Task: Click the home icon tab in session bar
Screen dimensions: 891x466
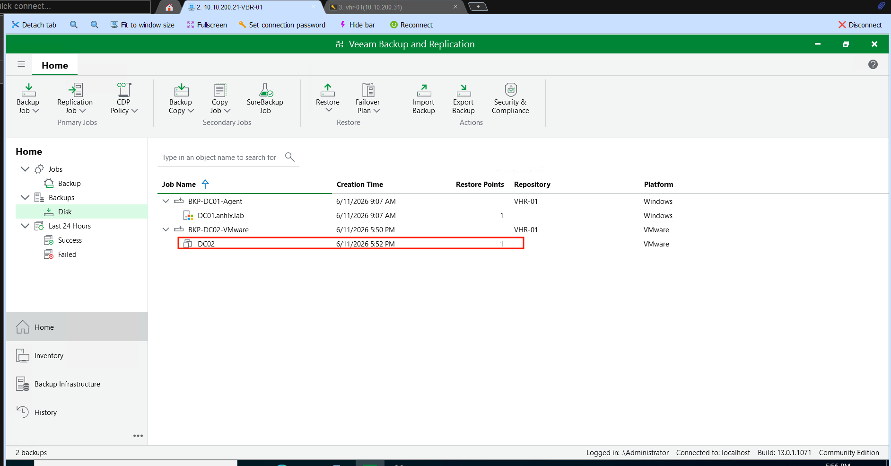Action: pyautogui.click(x=169, y=7)
